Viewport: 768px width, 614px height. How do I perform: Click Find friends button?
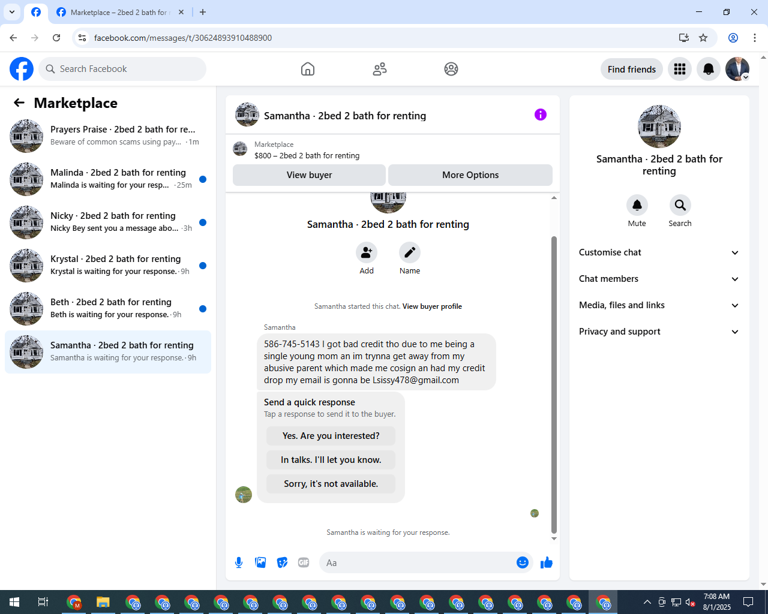coord(632,69)
